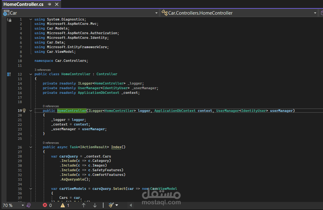Screen dimensions: 323x210
Task: Click 'carsQuery' variable on line 28
Action: click(69, 156)
